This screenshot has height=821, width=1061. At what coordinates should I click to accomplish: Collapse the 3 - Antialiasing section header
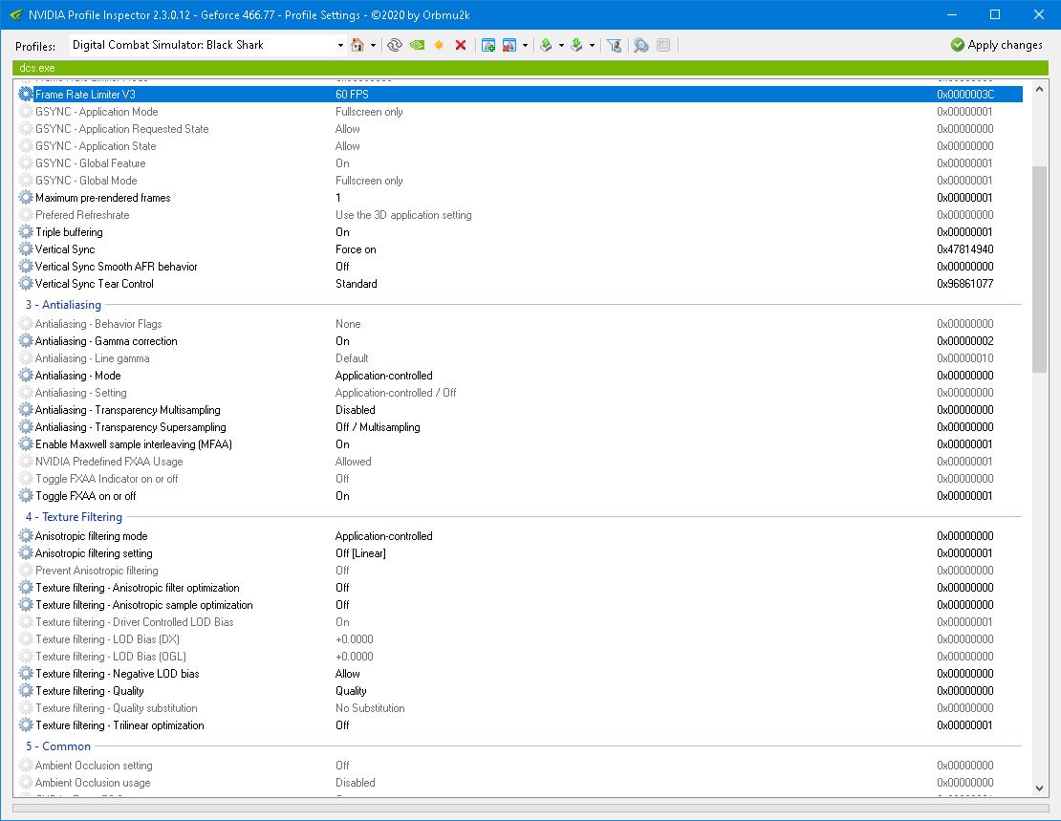(64, 305)
